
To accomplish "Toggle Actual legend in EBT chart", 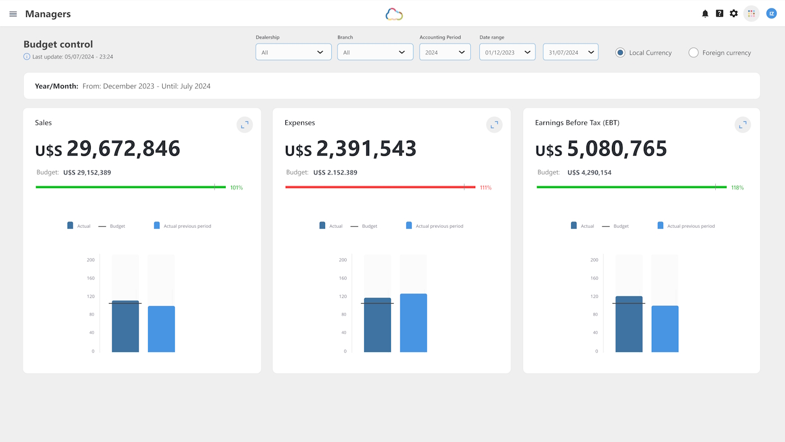I will click(583, 226).
